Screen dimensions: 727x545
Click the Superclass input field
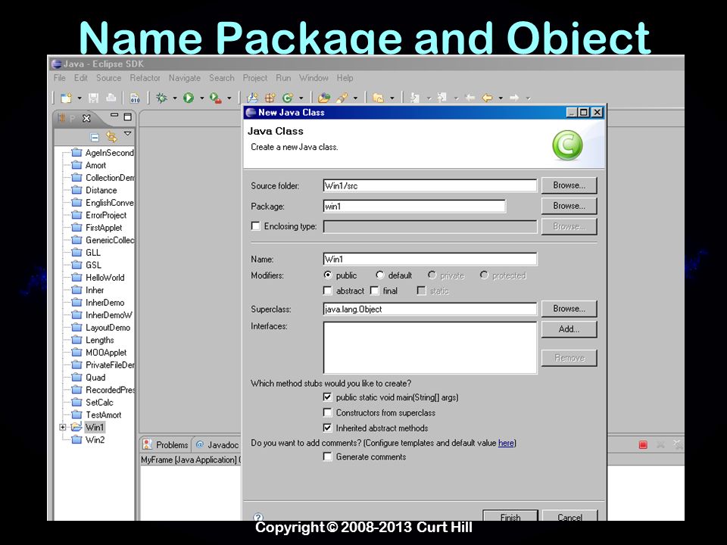pos(430,309)
